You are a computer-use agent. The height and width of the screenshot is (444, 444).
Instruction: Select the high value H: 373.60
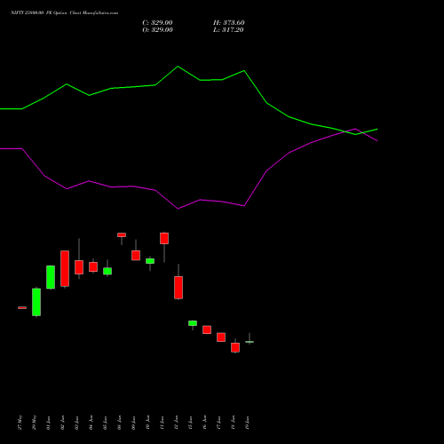(x=229, y=23)
